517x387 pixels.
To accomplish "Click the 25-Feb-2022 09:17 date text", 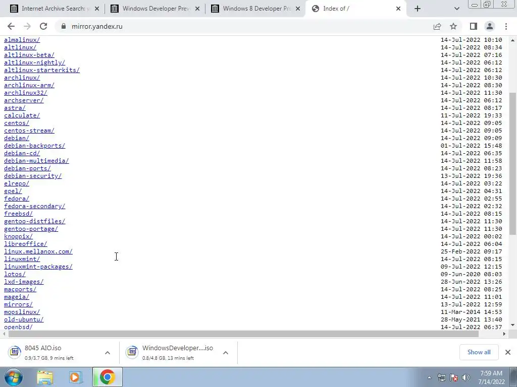I will pos(471,252).
